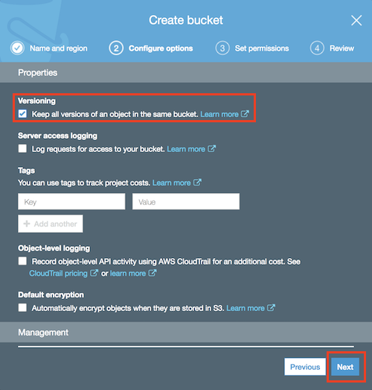Click external link icon after Tags Learn more
This screenshot has width=372, height=390.
pyautogui.click(x=197, y=183)
